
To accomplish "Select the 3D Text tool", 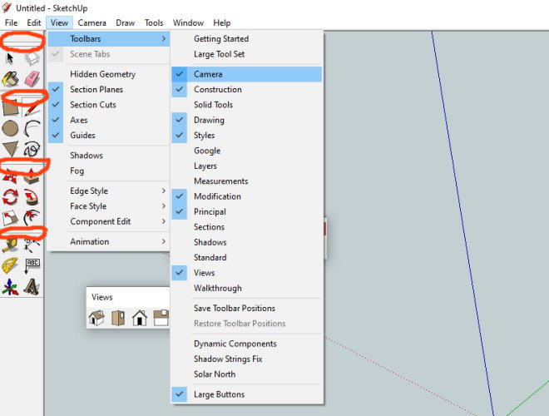I will coord(32,288).
